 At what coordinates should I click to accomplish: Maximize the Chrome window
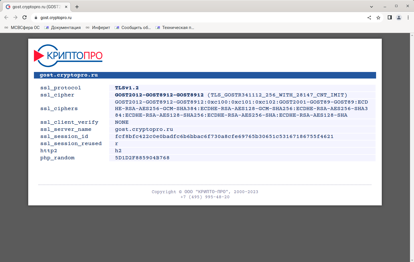click(396, 6)
